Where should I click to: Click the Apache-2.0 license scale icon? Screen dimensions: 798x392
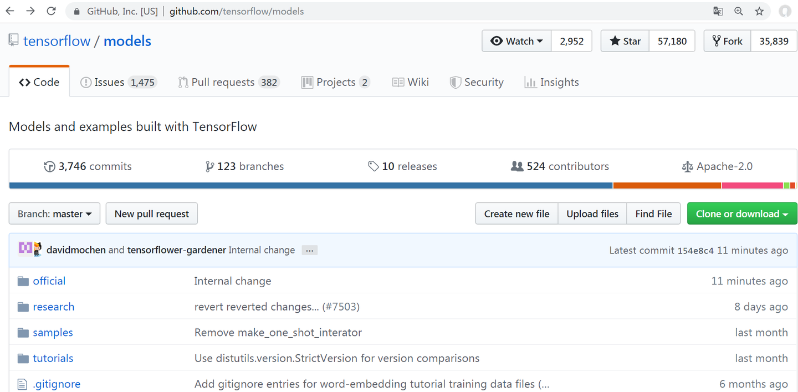pyautogui.click(x=687, y=166)
